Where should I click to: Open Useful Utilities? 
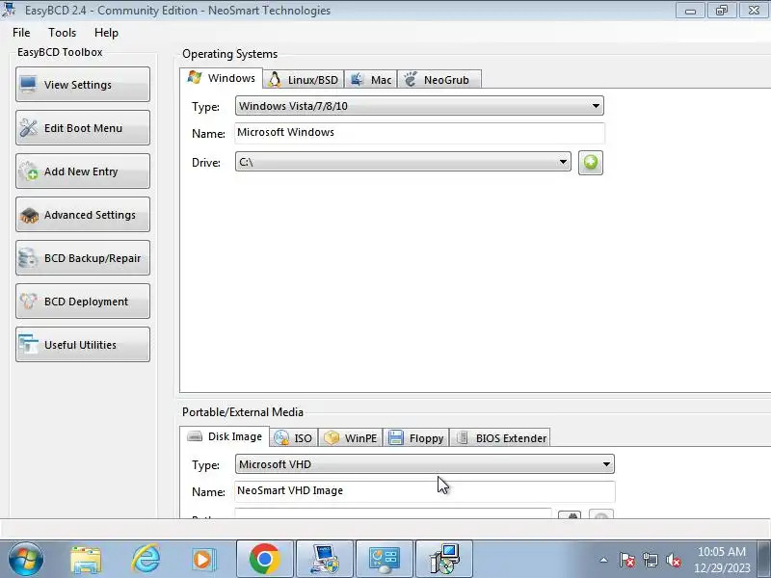83,344
